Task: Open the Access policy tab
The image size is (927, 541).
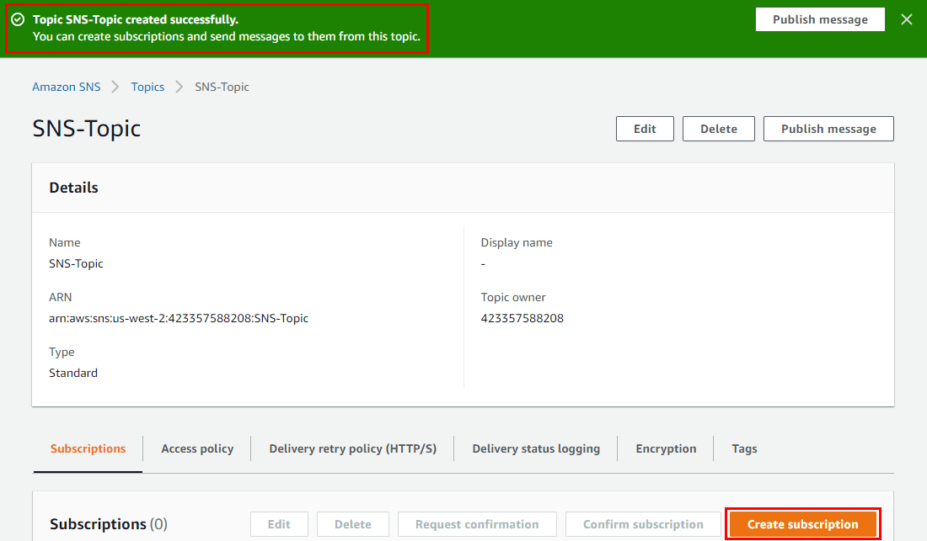Action: 197,448
